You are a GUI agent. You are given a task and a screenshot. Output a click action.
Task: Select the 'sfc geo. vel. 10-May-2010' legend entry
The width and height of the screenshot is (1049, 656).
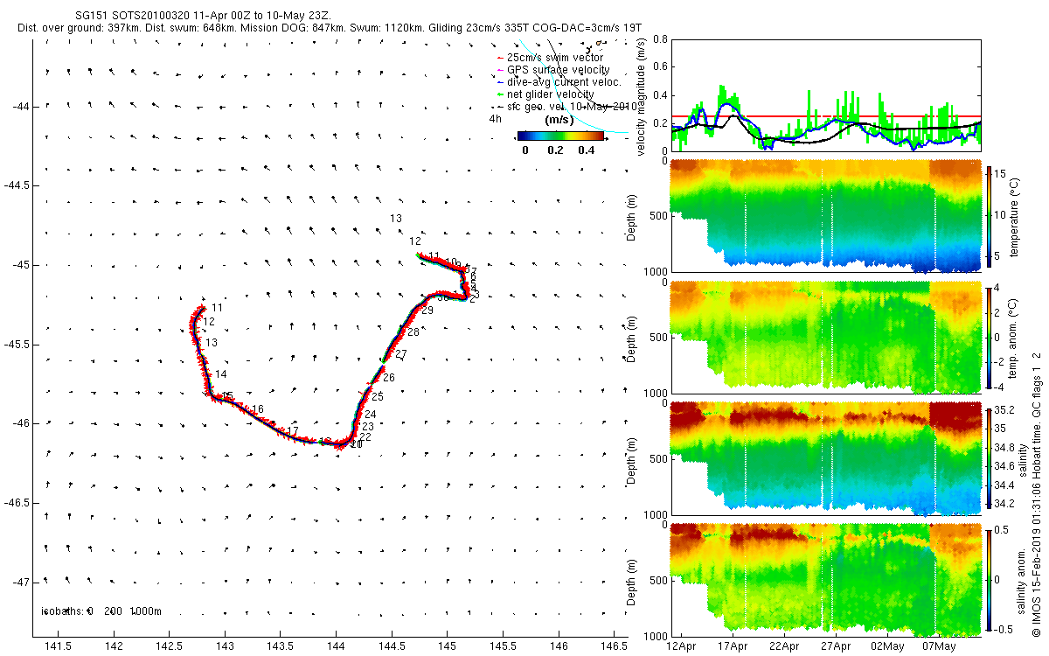tap(566, 107)
